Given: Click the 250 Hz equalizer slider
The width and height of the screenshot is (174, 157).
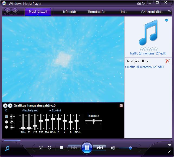Looking at the screenshot, I should tap(41, 121).
